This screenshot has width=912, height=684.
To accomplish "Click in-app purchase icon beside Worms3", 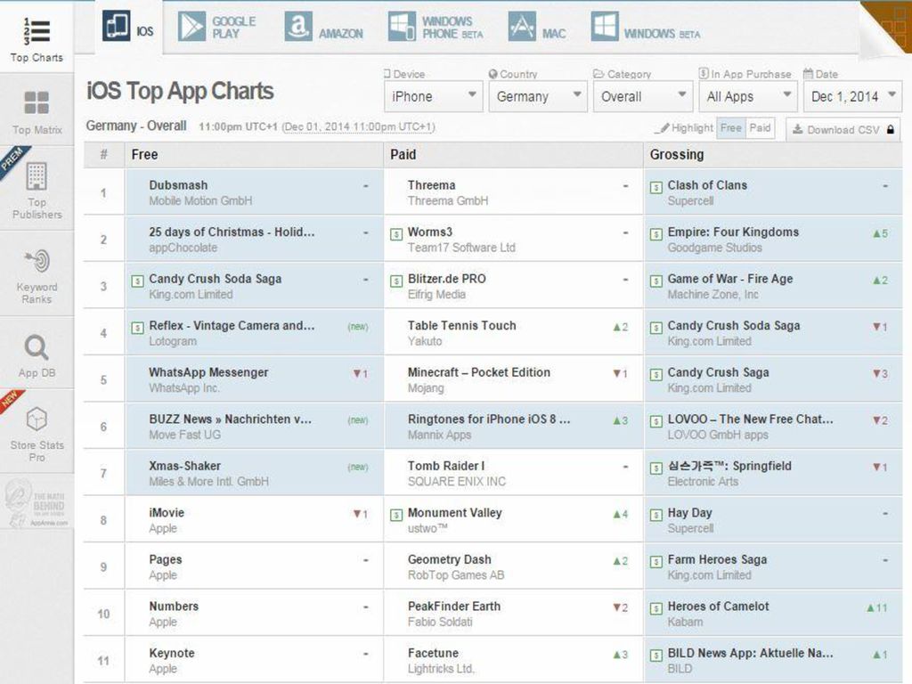I will point(396,234).
